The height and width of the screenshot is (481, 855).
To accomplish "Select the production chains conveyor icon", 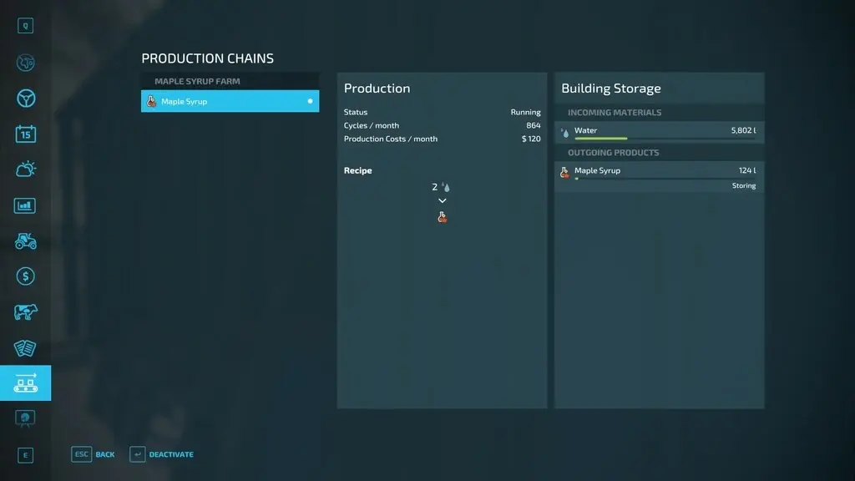I will (26, 383).
